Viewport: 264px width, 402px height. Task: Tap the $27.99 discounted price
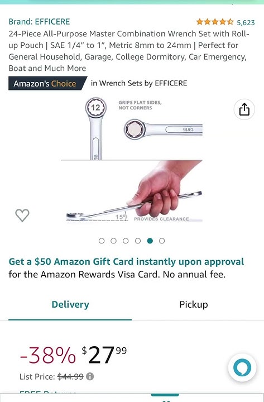104,355
